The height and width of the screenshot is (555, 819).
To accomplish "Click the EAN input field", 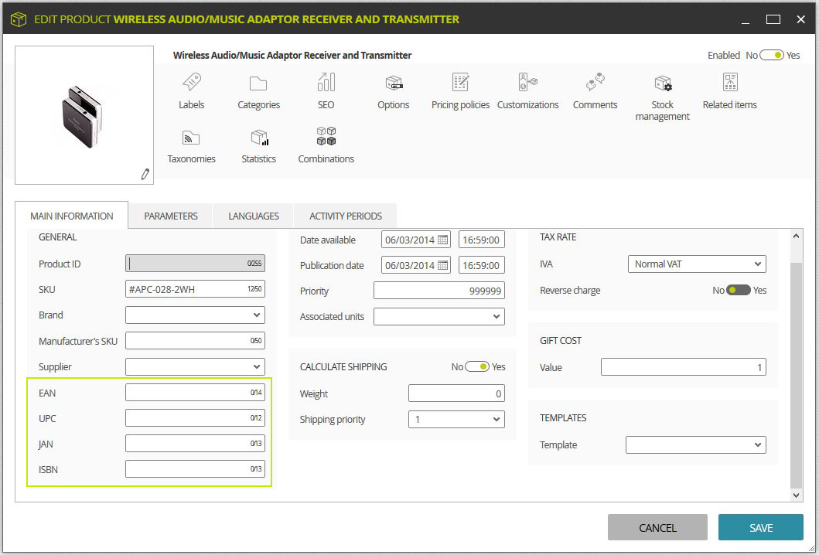I will (195, 392).
